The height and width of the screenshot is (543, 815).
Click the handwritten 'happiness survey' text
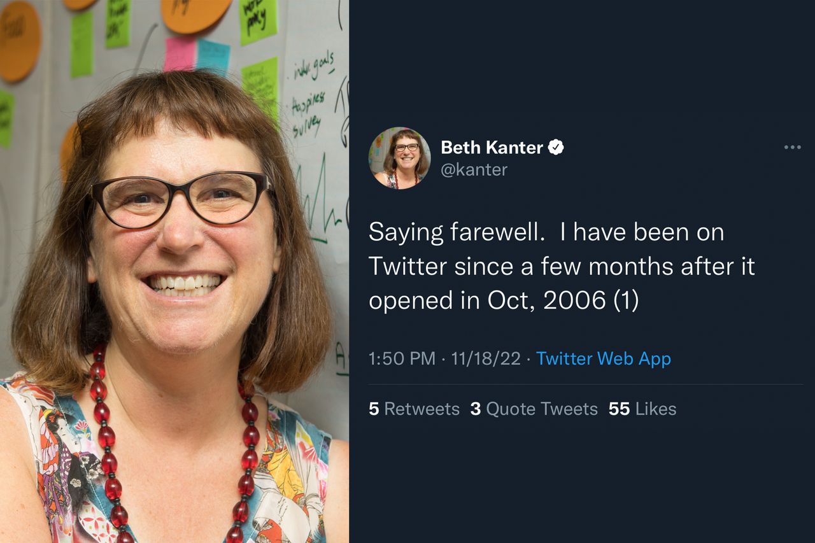[x=309, y=113]
